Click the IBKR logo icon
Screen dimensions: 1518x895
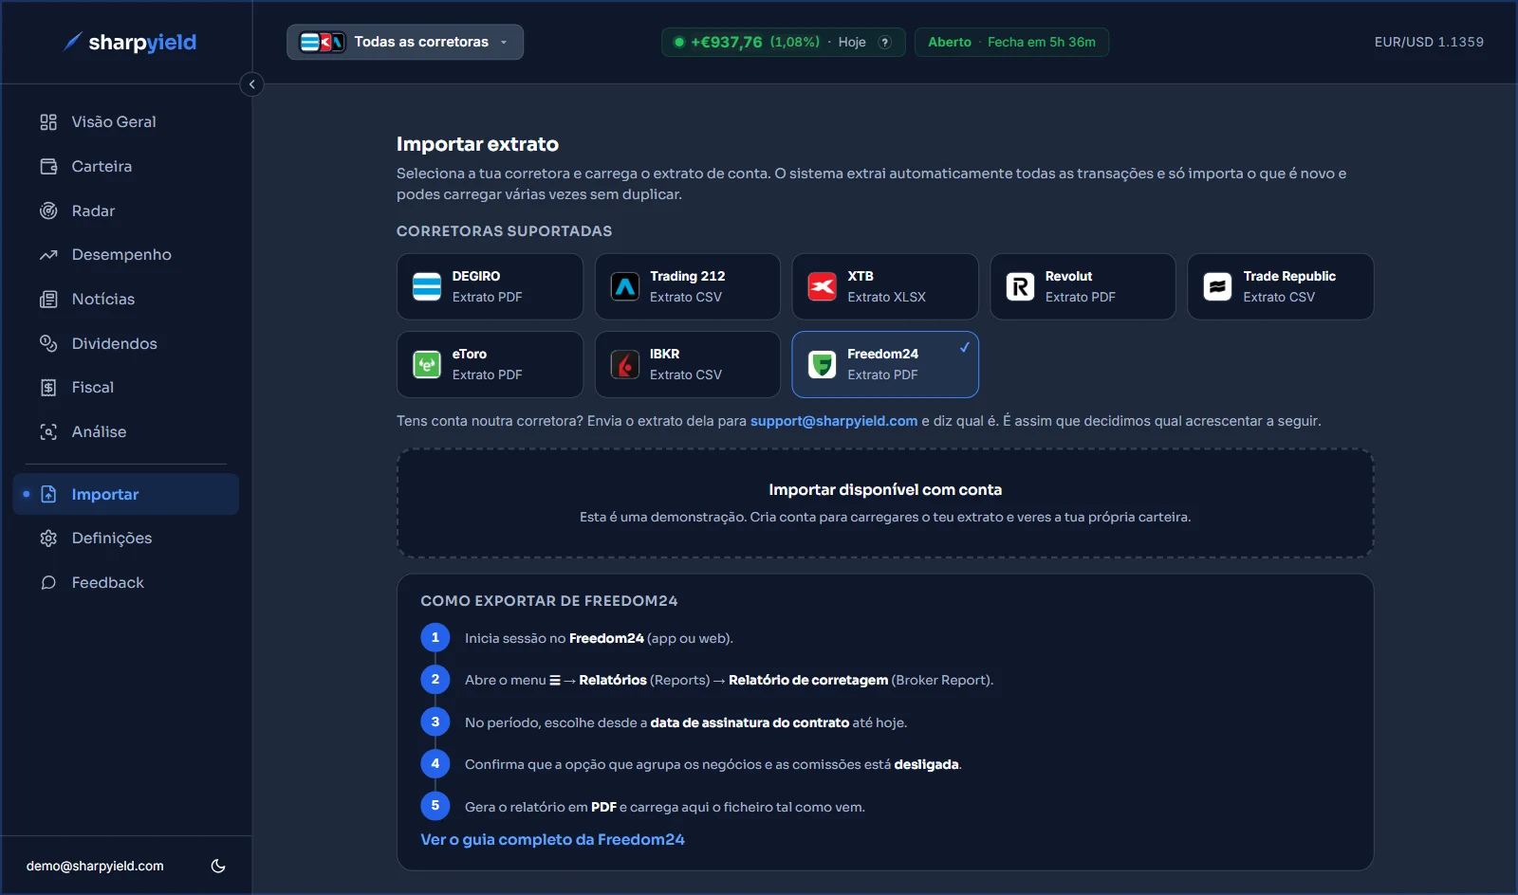pyautogui.click(x=624, y=364)
